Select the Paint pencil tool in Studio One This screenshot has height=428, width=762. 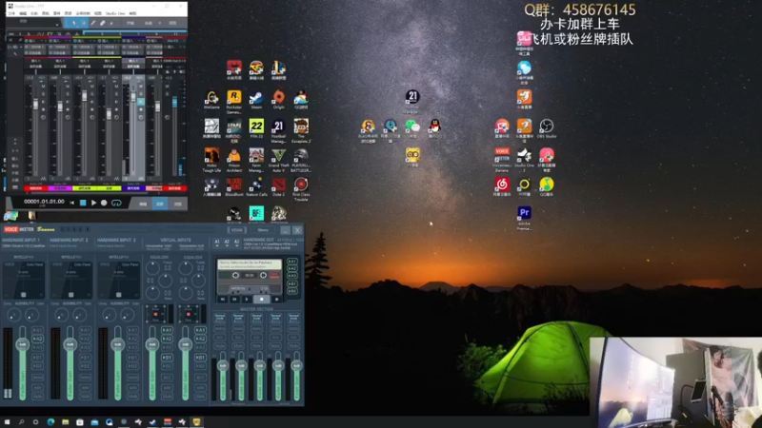[92, 23]
